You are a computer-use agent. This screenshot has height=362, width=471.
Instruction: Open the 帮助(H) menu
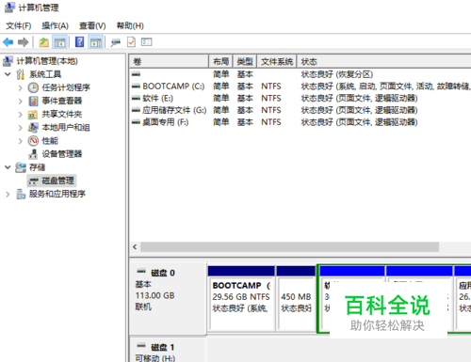click(x=130, y=25)
